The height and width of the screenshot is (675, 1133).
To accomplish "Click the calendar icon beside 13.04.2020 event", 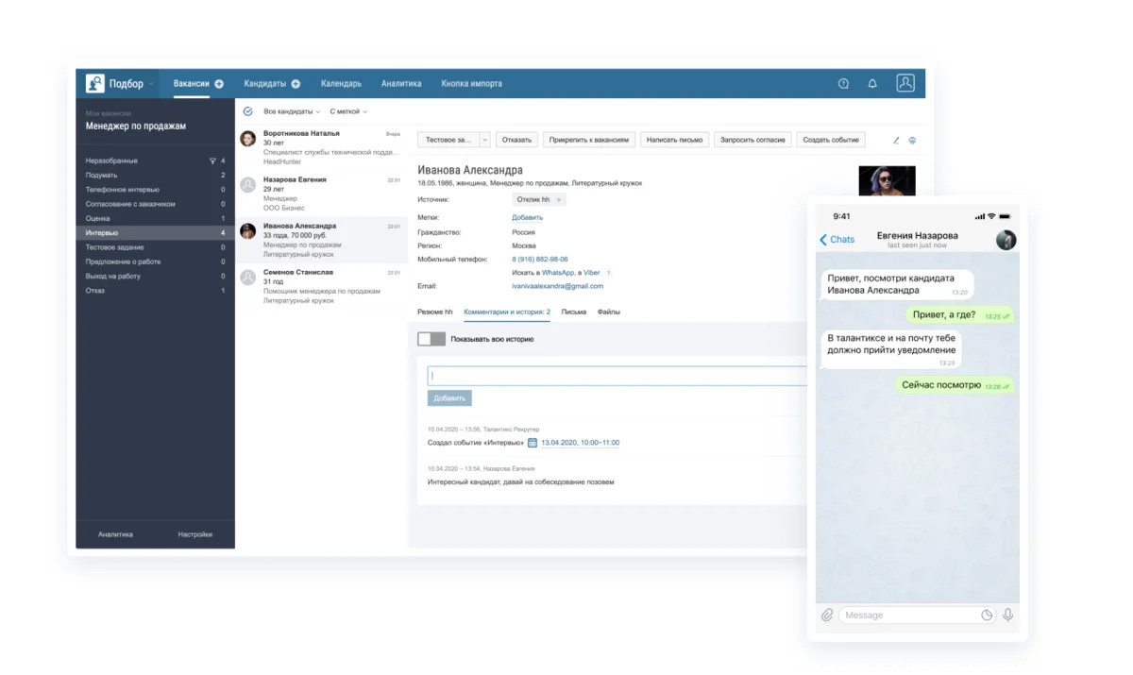I will [533, 443].
